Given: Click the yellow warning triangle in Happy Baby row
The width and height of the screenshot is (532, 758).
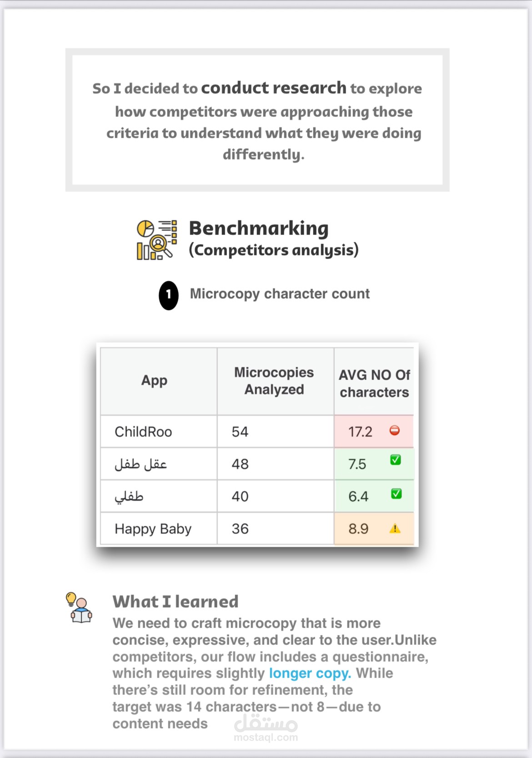Looking at the screenshot, I should pyautogui.click(x=395, y=529).
